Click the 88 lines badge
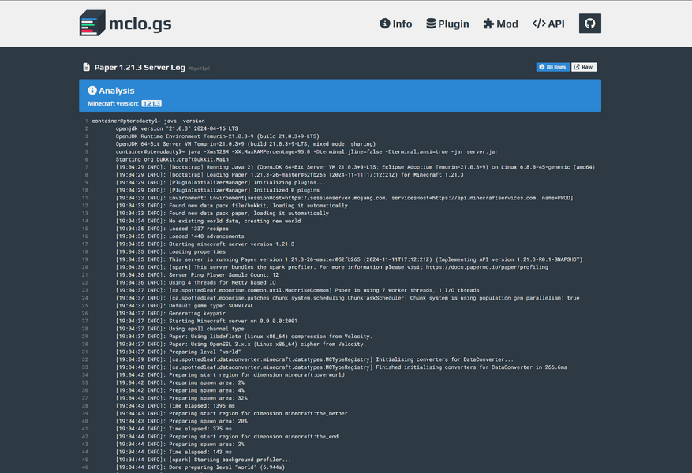Image resolution: width=692 pixels, height=473 pixels. pyautogui.click(x=552, y=67)
